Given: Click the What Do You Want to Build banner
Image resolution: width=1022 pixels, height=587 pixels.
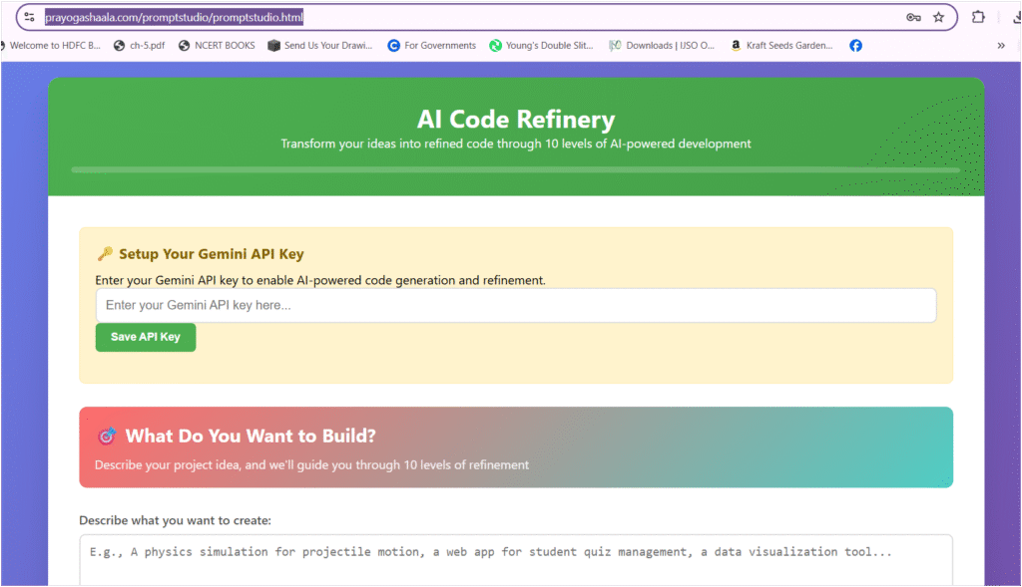Looking at the screenshot, I should [515, 447].
